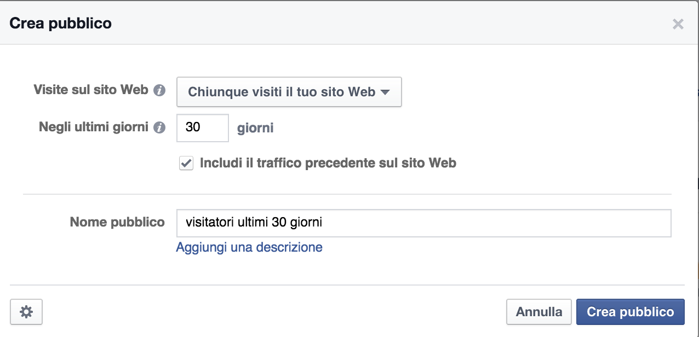Click the Negli ultimi giorni label

[x=94, y=127]
